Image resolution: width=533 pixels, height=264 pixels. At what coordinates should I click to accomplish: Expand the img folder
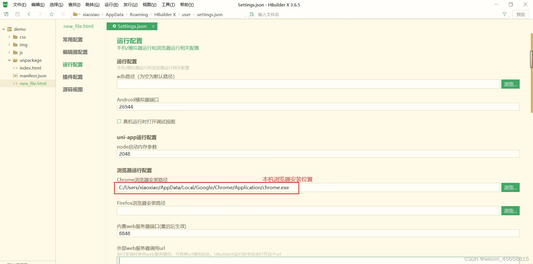(9, 45)
